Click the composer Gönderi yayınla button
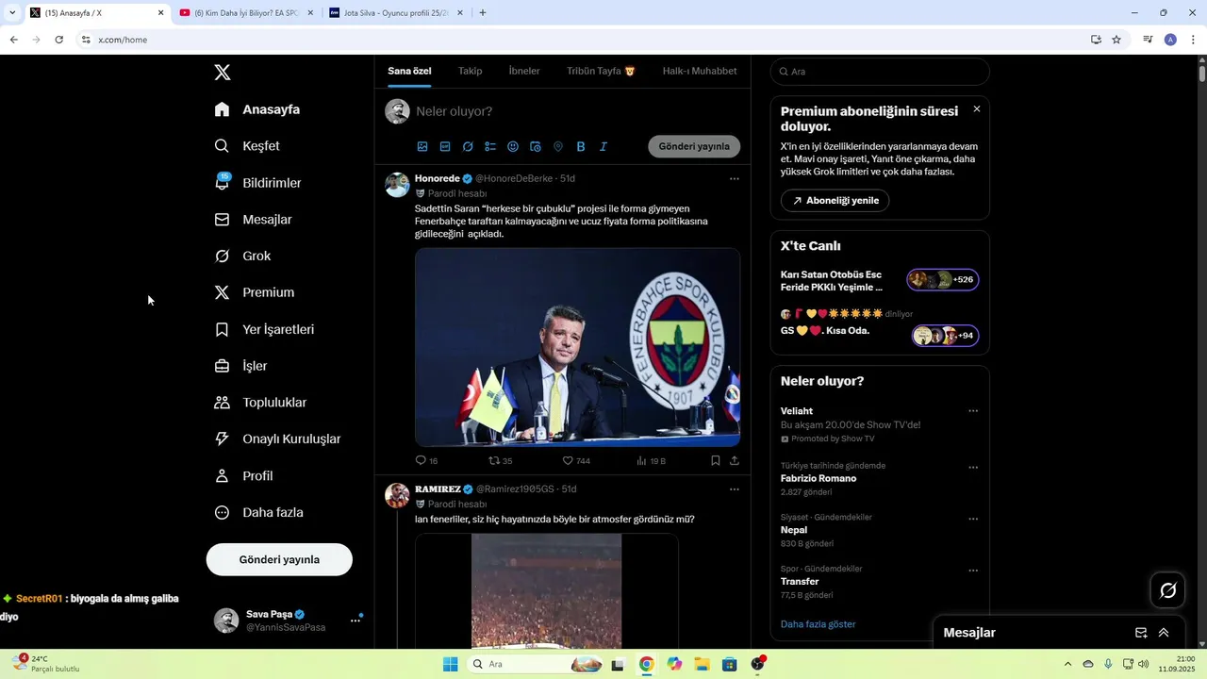 (x=694, y=146)
